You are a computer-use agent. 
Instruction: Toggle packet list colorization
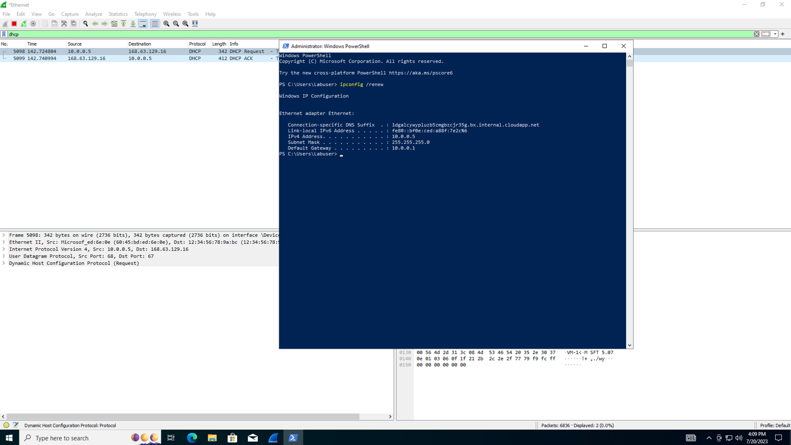point(154,24)
